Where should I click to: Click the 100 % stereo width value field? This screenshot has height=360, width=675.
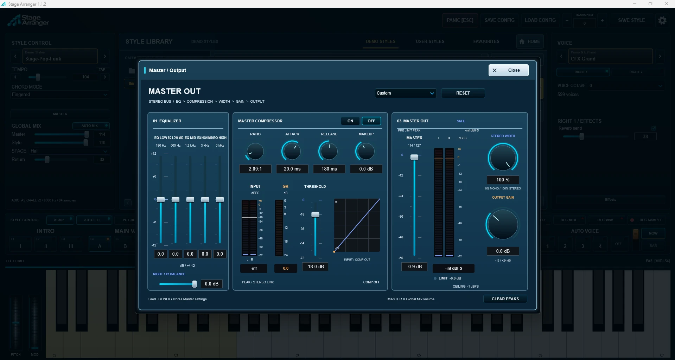(x=503, y=180)
